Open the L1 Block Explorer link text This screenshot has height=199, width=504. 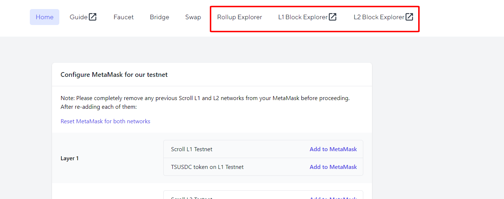point(303,17)
